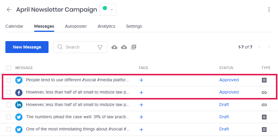Image resolution: width=278 pixels, height=137 pixels.
Task: Click Draft status on 'The numbers plead' row
Action: click(224, 117)
